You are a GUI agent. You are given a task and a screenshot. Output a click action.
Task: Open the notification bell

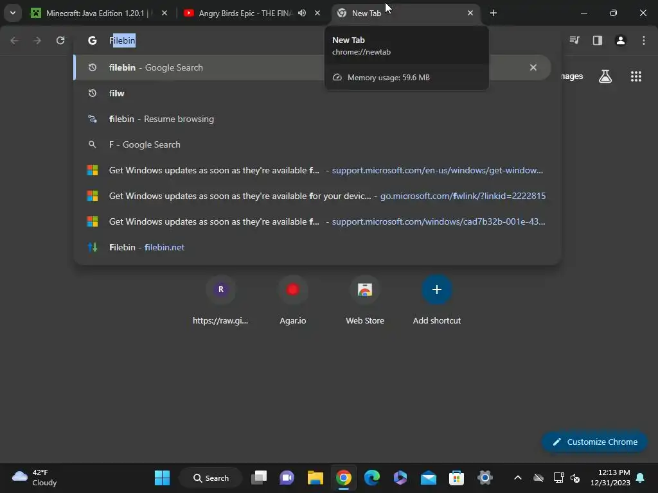(640, 478)
